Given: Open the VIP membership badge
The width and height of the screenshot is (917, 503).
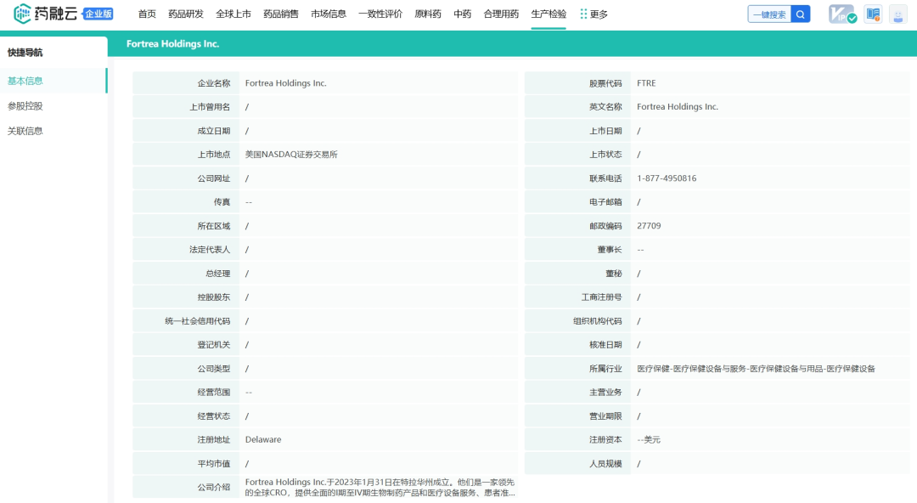Looking at the screenshot, I should coord(842,14).
